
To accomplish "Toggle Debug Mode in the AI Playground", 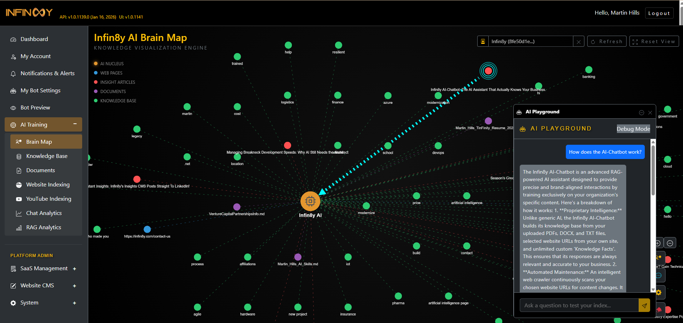I will 633,129.
